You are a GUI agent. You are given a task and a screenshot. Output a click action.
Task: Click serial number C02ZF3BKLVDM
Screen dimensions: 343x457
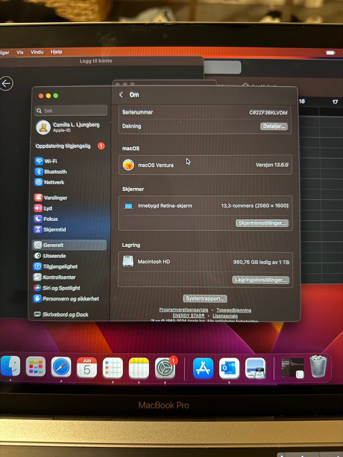point(268,112)
